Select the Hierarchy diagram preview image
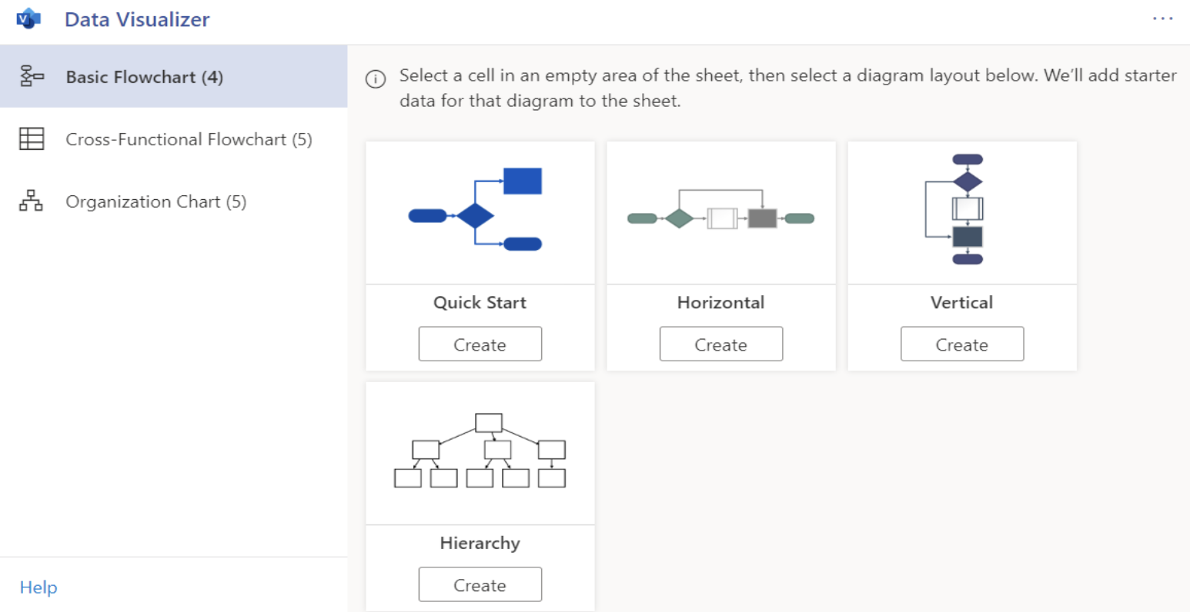This screenshot has height=612, width=1190. click(x=480, y=452)
